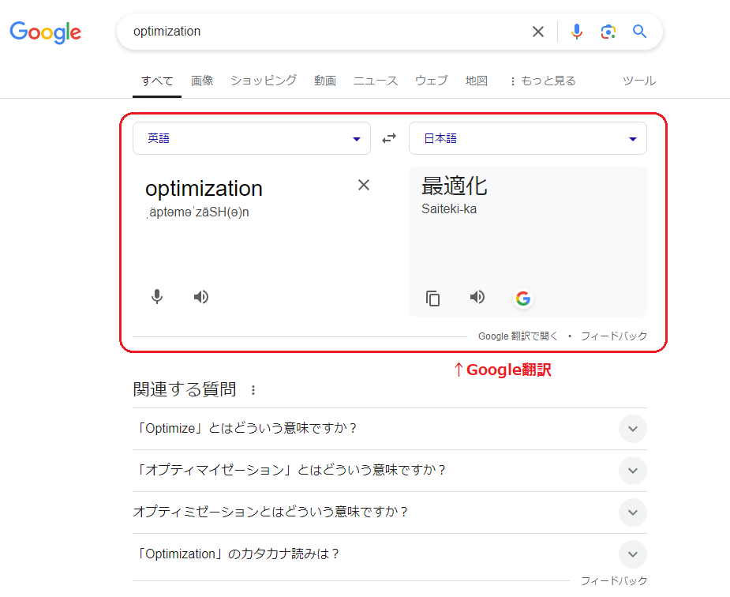This screenshot has height=597, width=730.
Task: Use the microphone icon inside the translation box
Action: (x=157, y=297)
